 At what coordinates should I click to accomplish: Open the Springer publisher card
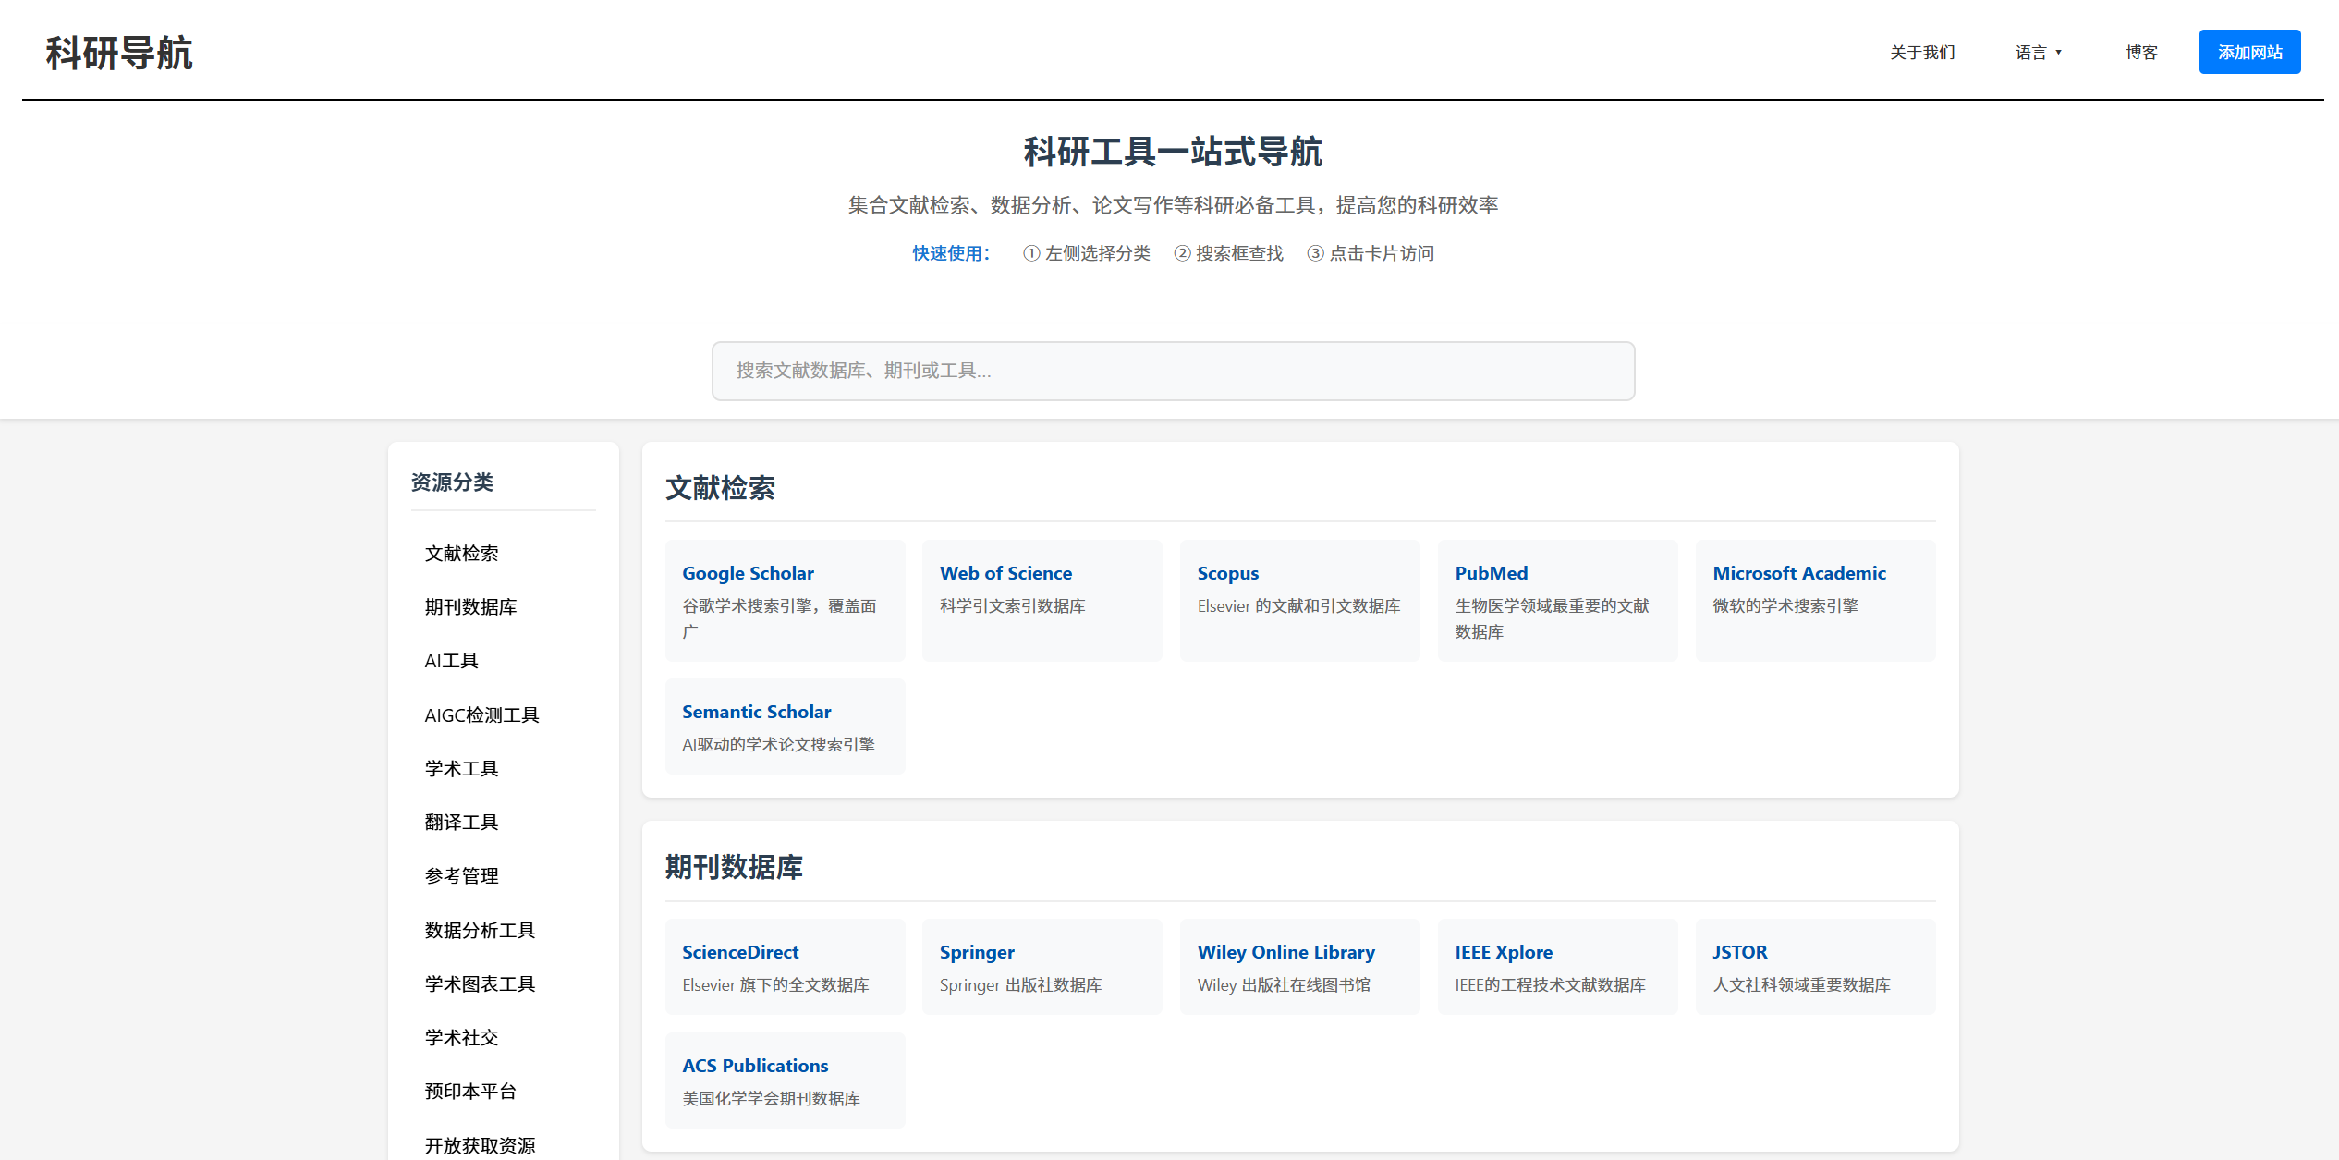click(1042, 966)
